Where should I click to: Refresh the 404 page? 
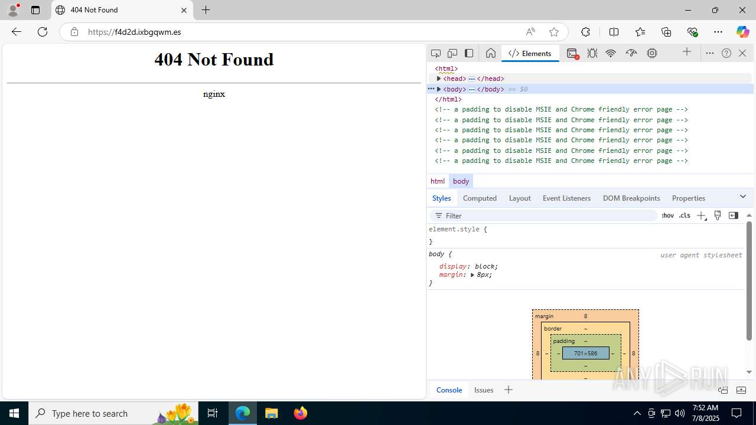coord(43,32)
